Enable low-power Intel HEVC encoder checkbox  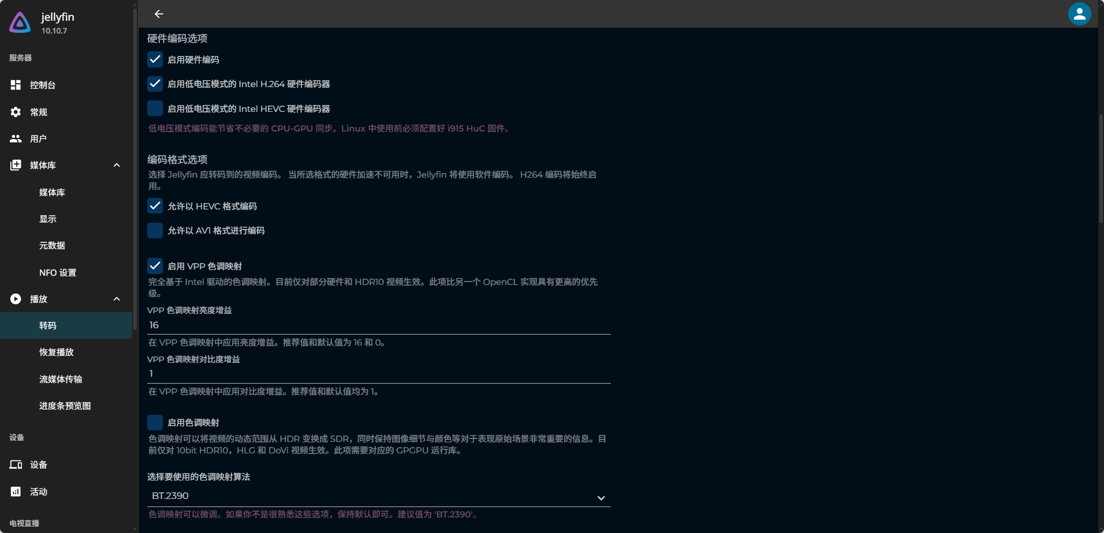point(155,108)
